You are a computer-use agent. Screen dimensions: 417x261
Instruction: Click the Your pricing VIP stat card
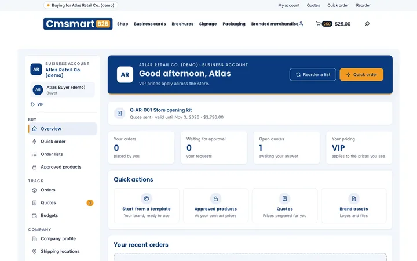coord(359,147)
